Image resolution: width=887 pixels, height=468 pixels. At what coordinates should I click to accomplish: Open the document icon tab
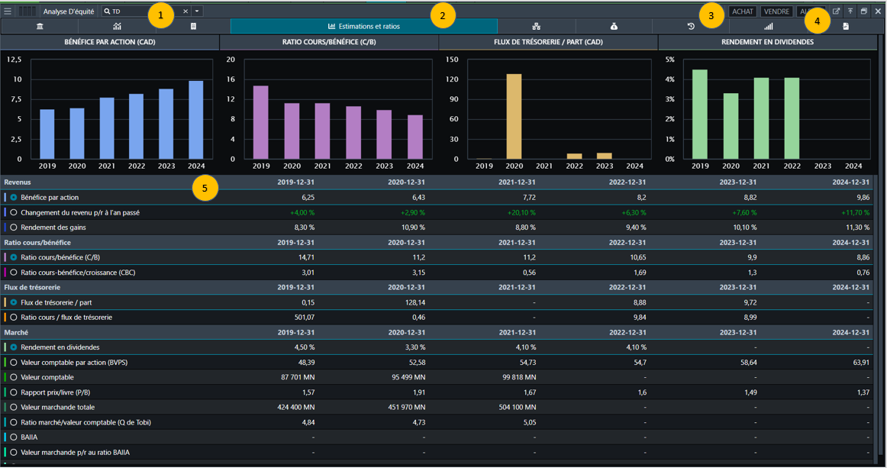click(x=845, y=27)
